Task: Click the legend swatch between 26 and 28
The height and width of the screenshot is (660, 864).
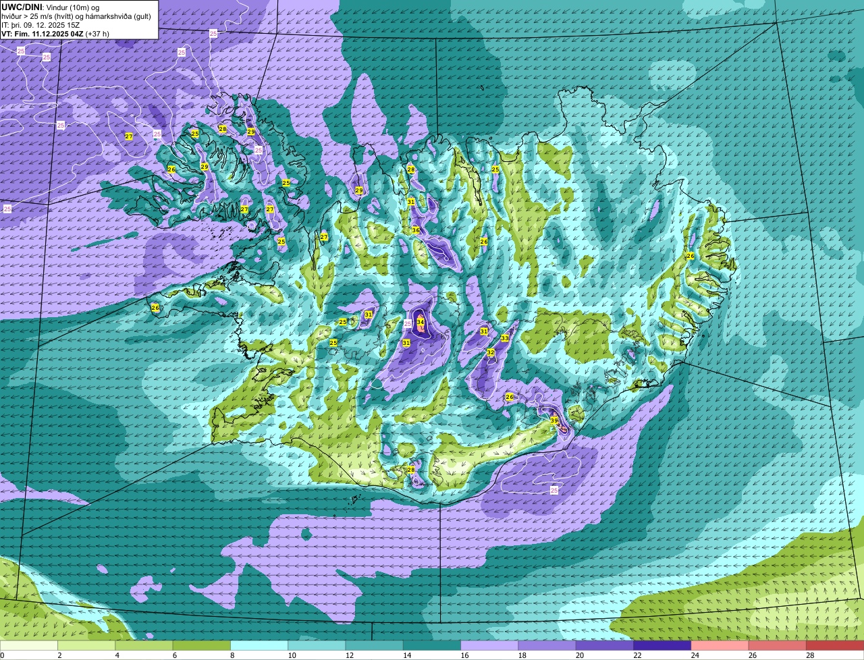Action: (x=778, y=645)
